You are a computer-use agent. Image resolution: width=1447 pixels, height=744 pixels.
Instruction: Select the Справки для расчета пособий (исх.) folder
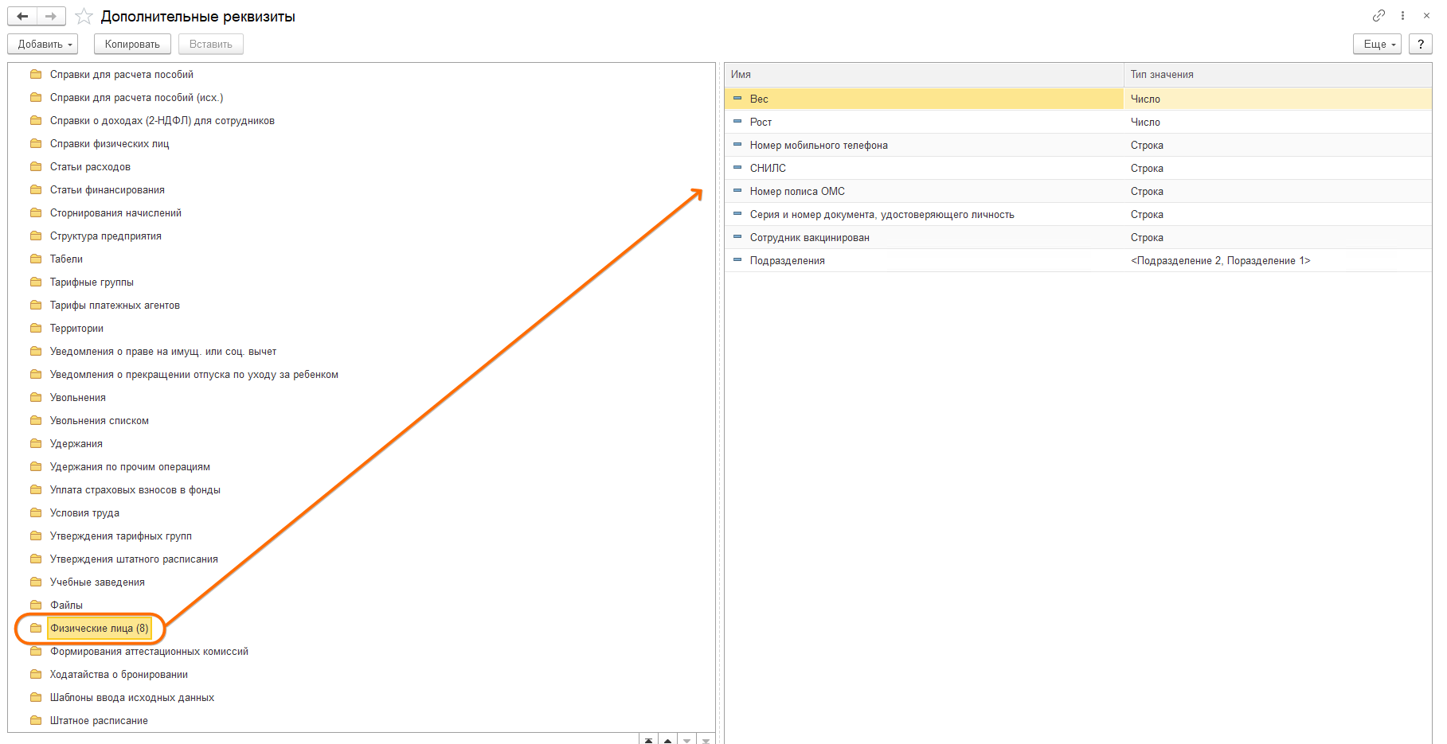(x=136, y=97)
